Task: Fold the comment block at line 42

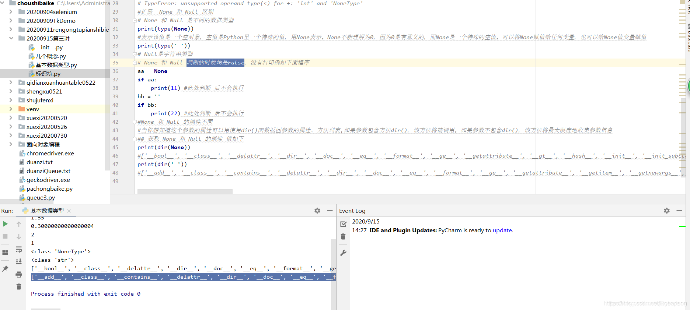Action: [x=135, y=122]
